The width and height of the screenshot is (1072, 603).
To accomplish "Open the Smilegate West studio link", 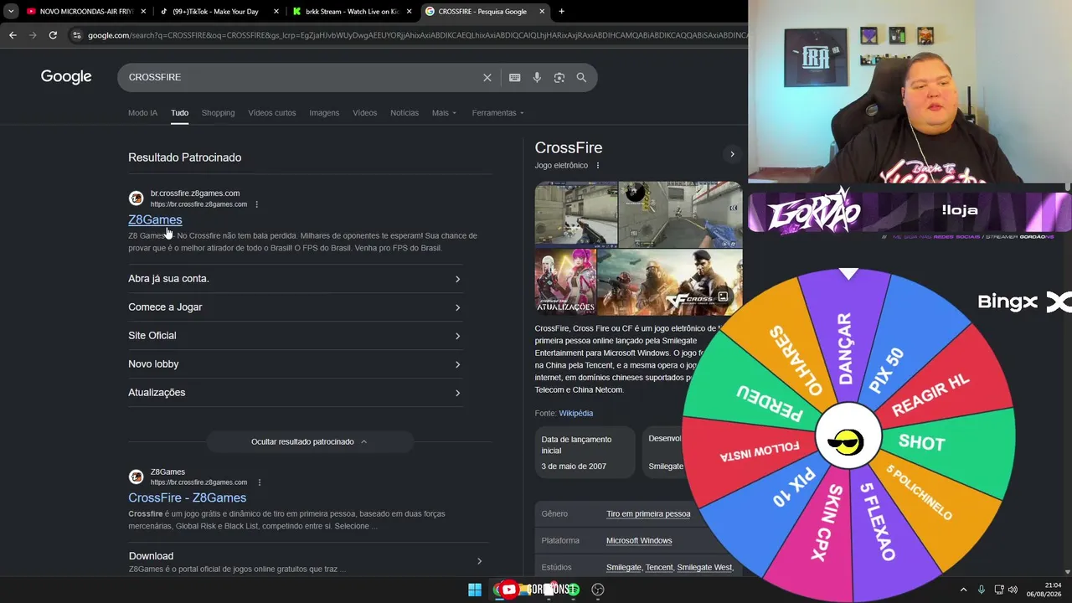I will 704,568.
